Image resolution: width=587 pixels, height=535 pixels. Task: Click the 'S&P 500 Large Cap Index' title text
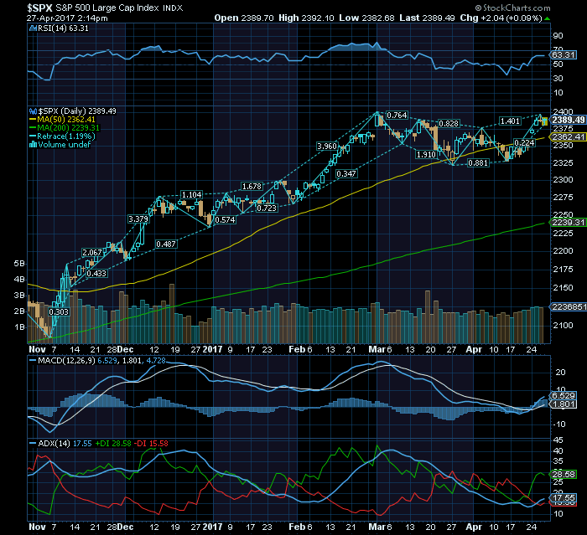pyautogui.click(x=107, y=8)
